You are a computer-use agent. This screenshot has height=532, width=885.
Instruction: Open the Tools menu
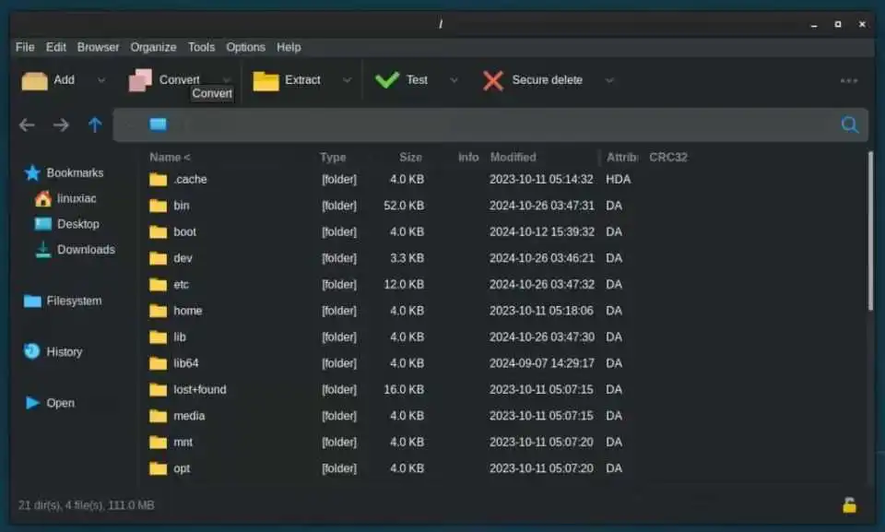(x=202, y=47)
